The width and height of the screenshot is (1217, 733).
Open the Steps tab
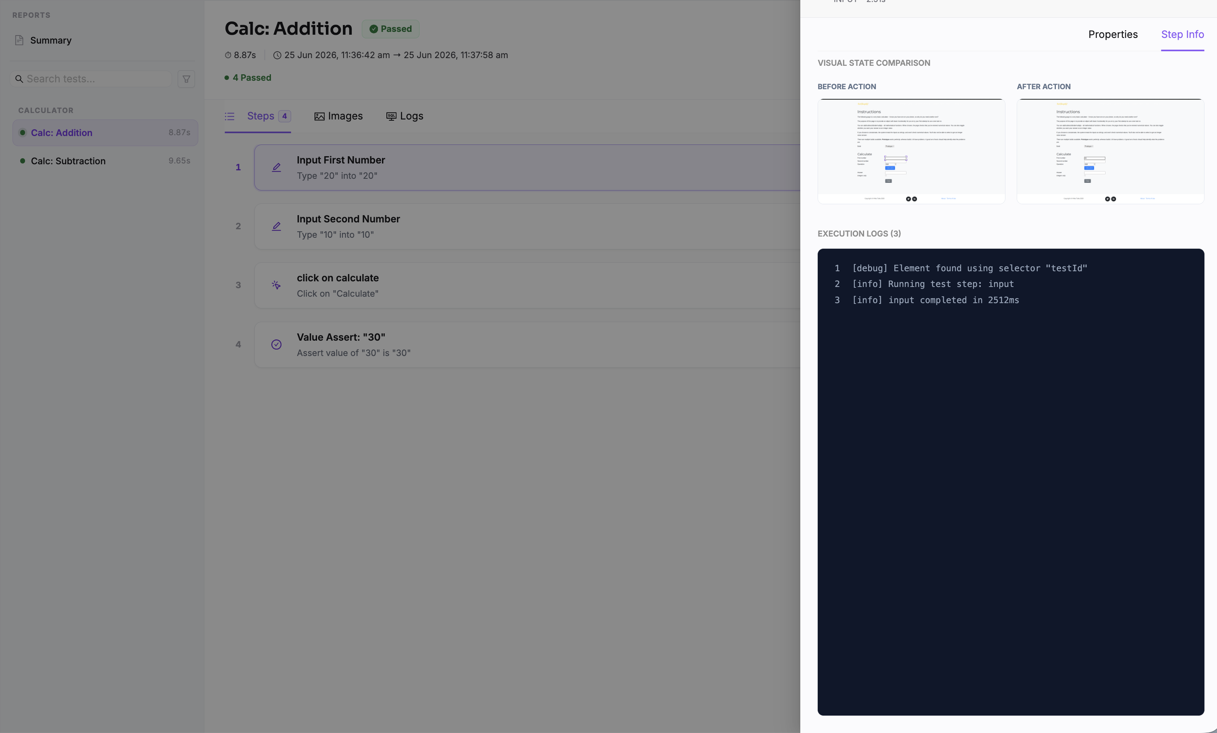[x=258, y=116]
